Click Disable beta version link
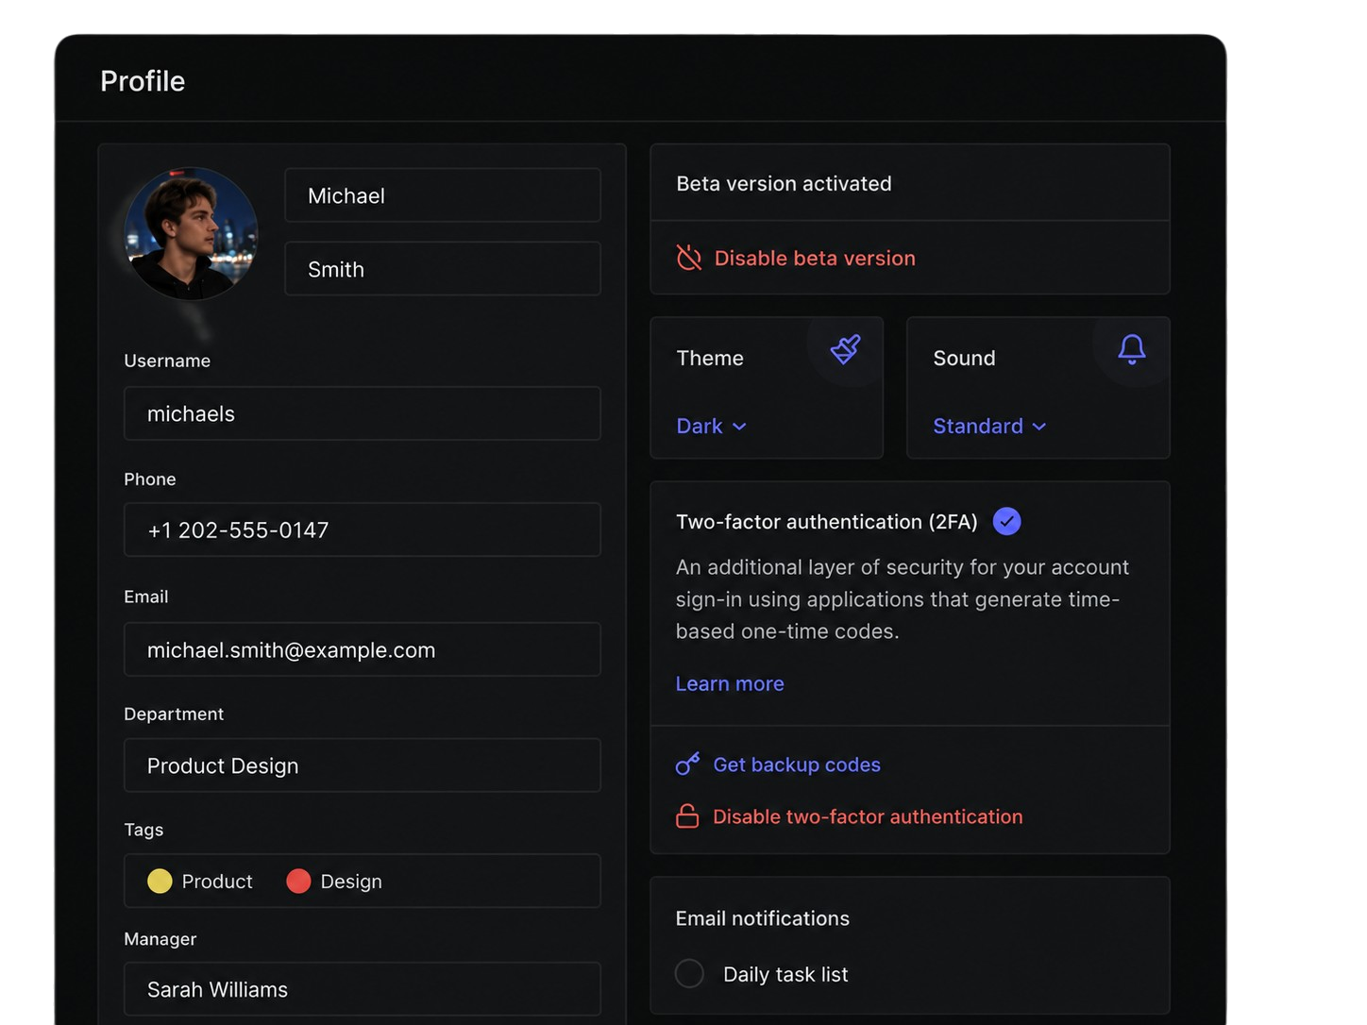The height and width of the screenshot is (1025, 1367). [815, 258]
